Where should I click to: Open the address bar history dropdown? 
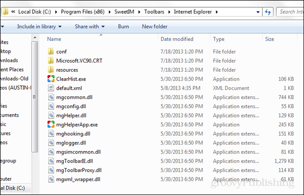[258, 12]
